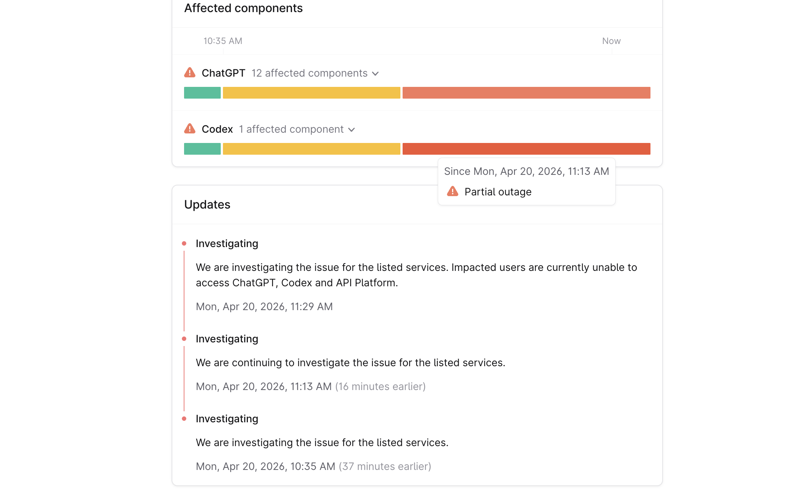Viewport: 792px width, 500px height.
Task: Click the timestamp under the first Investigating update
Action: (x=264, y=306)
